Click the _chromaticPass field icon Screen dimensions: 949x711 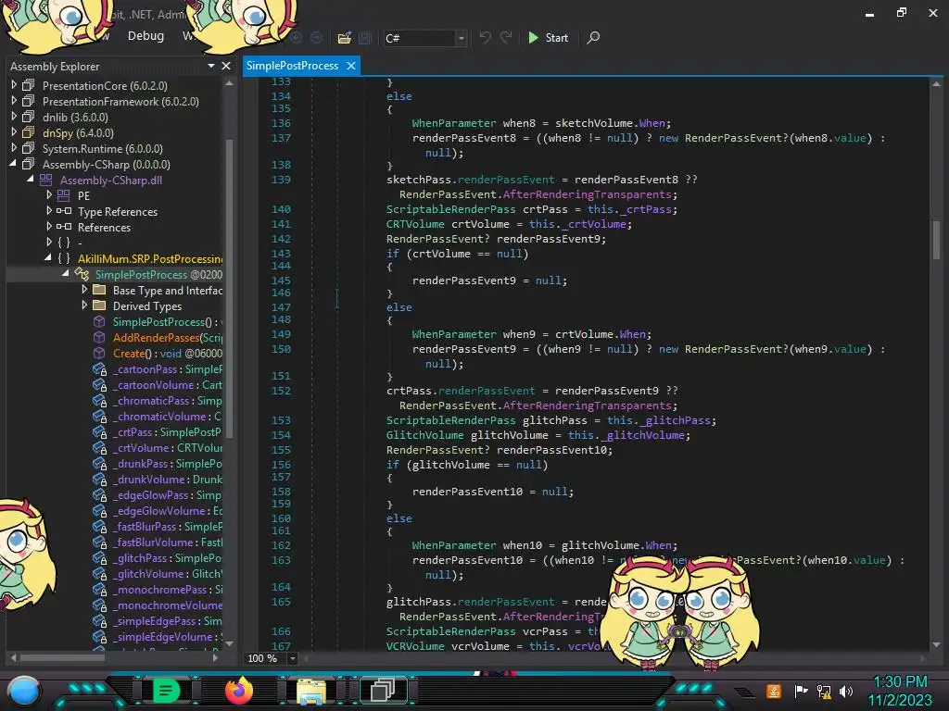(x=100, y=401)
